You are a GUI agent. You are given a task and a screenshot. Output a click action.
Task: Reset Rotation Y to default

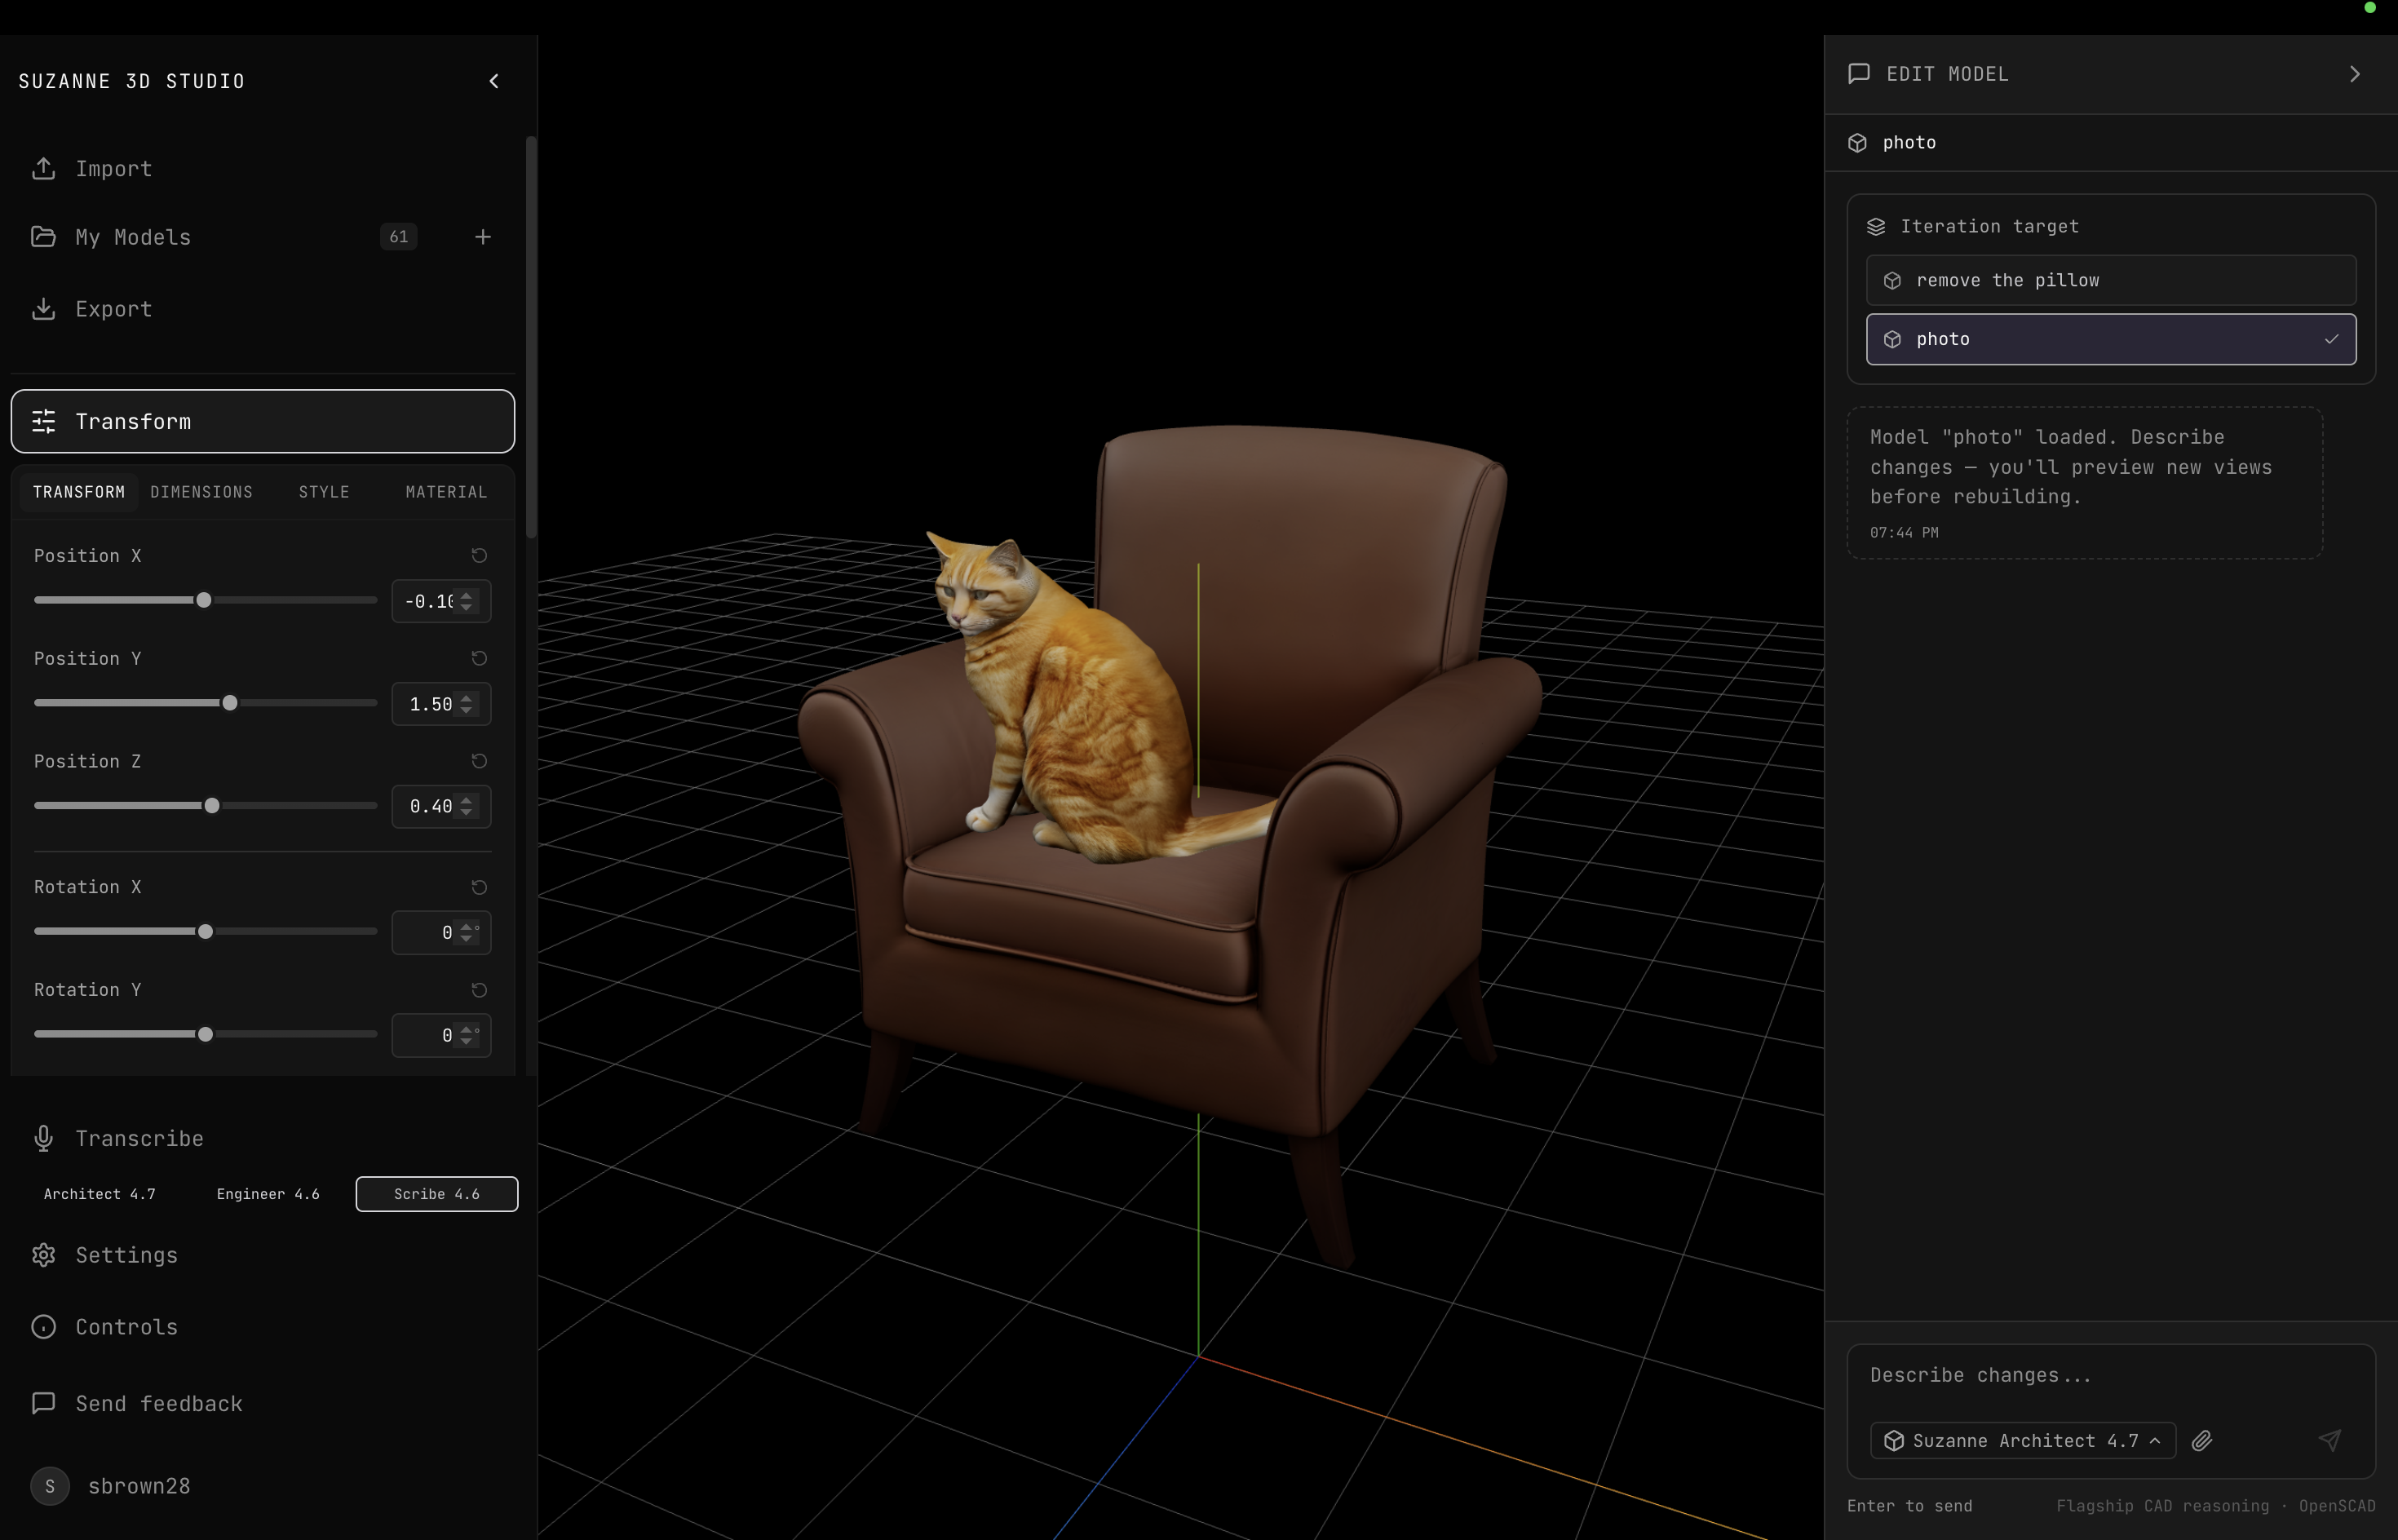[479, 990]
